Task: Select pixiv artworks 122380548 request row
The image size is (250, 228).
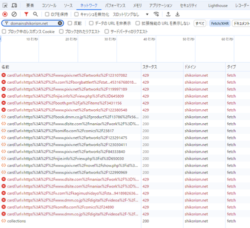Action: [x=125, y=110]
